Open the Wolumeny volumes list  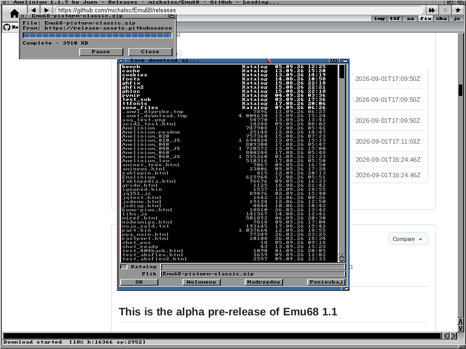201,282
